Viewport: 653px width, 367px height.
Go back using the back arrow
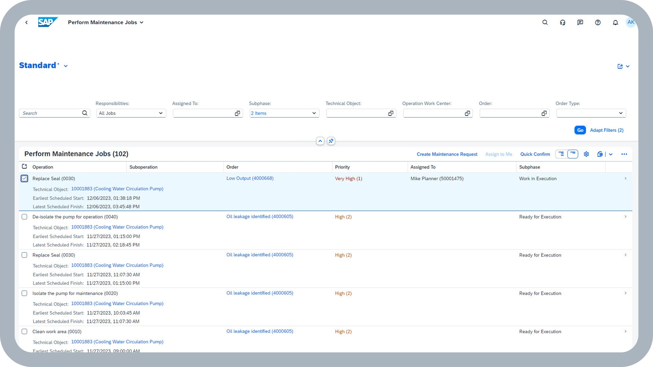click(27, 22)
